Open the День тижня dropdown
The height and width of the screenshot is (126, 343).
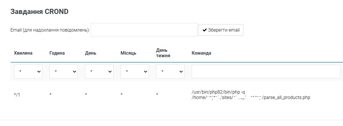pyautogui.click(x=170, y=72)
